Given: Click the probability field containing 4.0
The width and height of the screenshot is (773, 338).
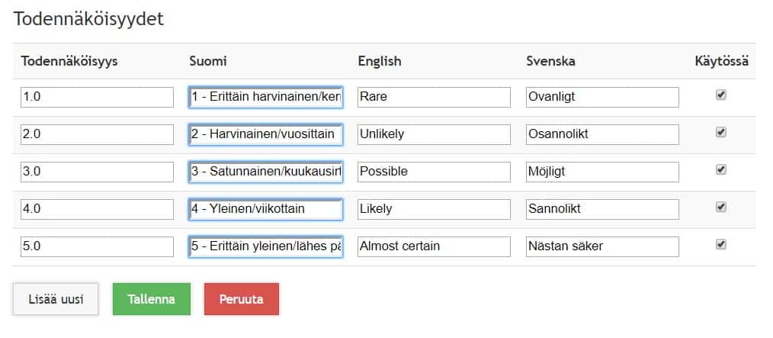Looking at the screenshot, I should click(x=97, y=209).
